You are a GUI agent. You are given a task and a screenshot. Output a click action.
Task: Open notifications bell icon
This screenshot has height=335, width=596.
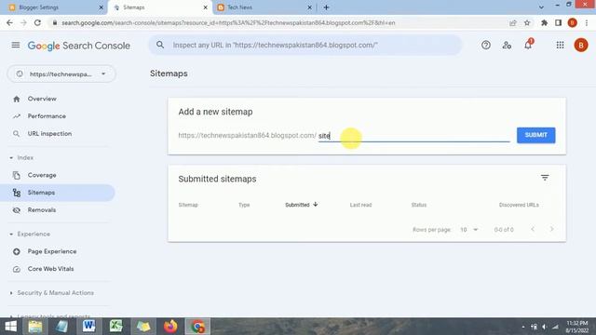tap(528, 45)
